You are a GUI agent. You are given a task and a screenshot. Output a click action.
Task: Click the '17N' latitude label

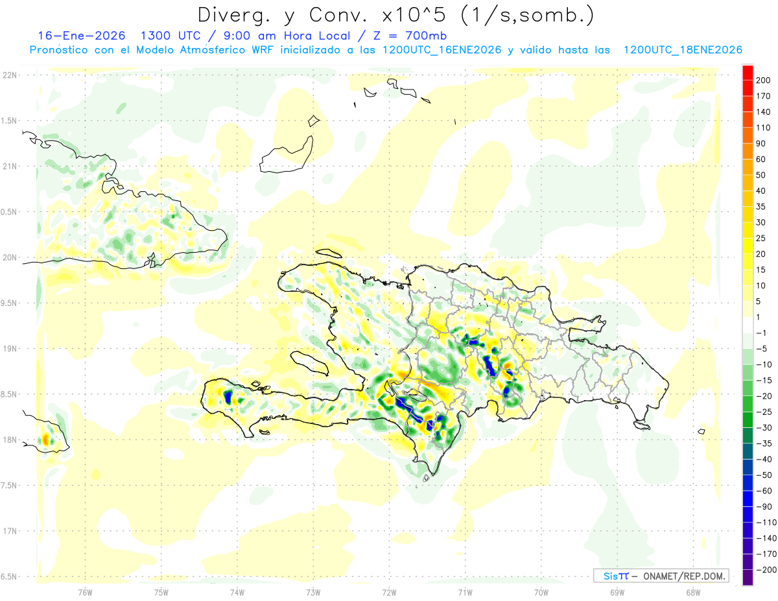coord(10,531)
